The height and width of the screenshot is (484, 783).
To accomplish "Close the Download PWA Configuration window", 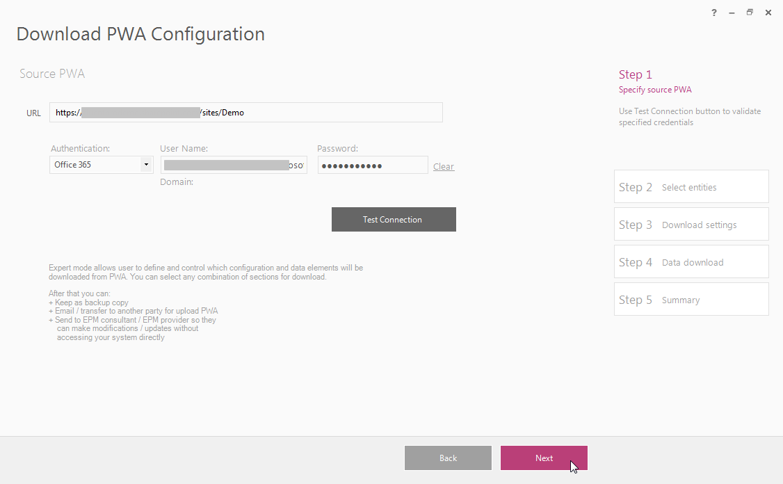I will coord(768,13).
